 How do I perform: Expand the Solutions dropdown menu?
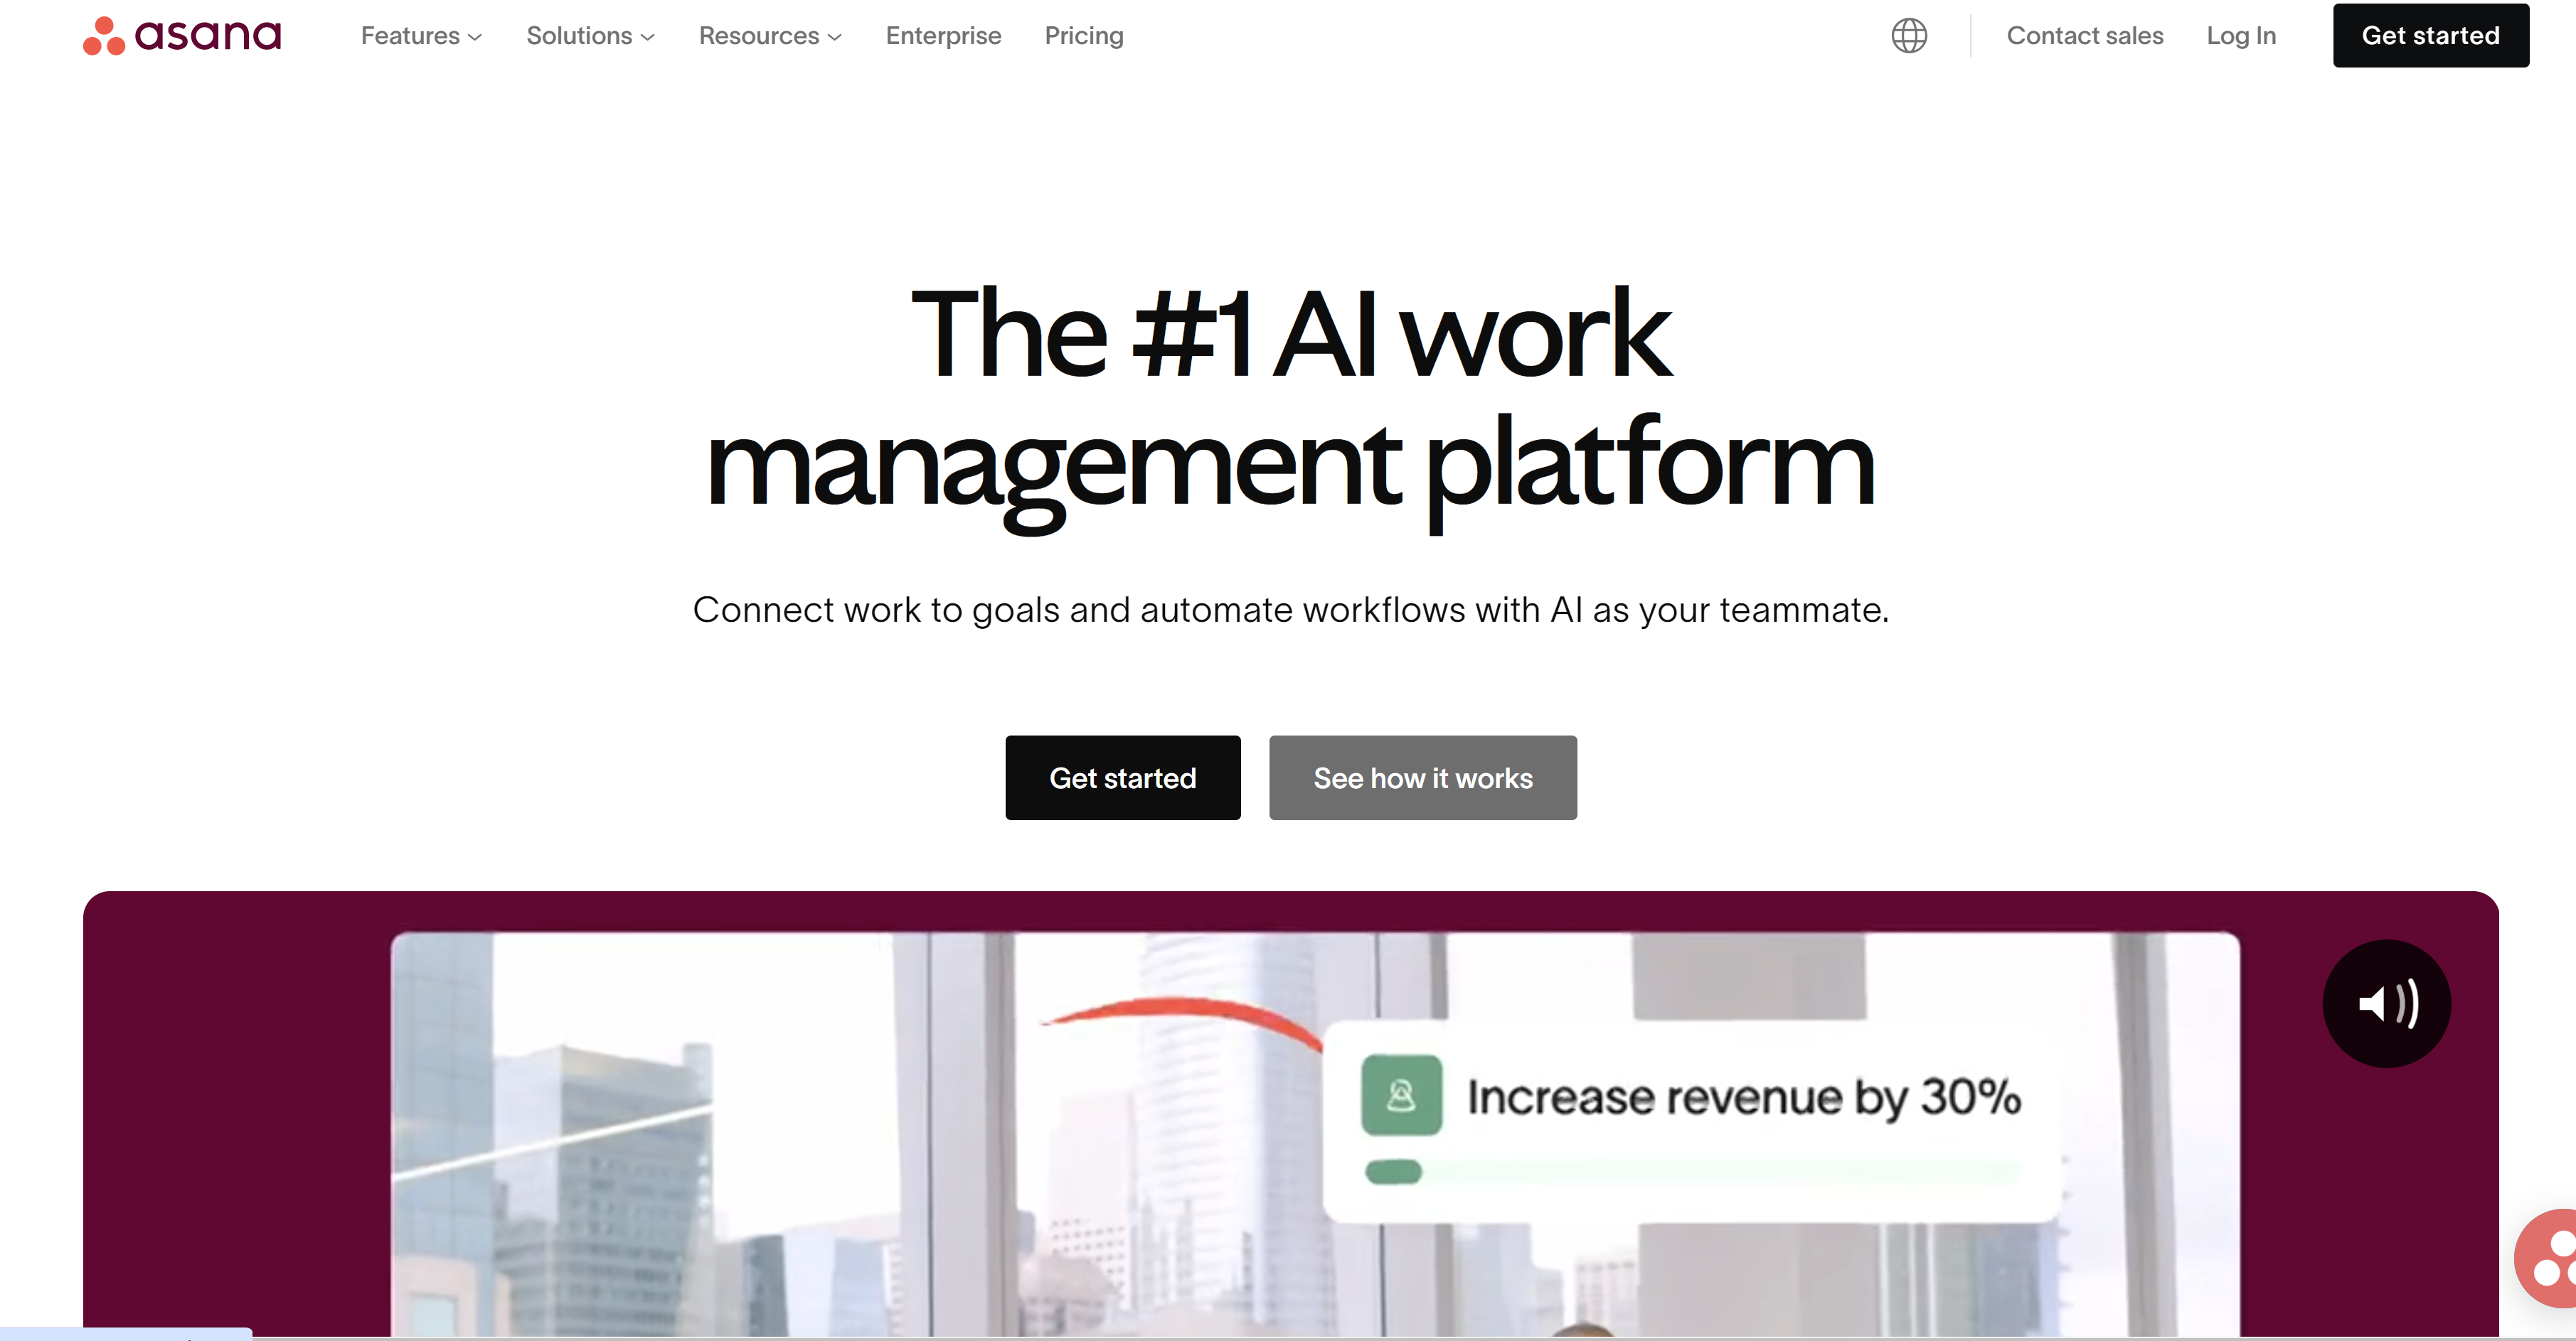pos(587,36)
